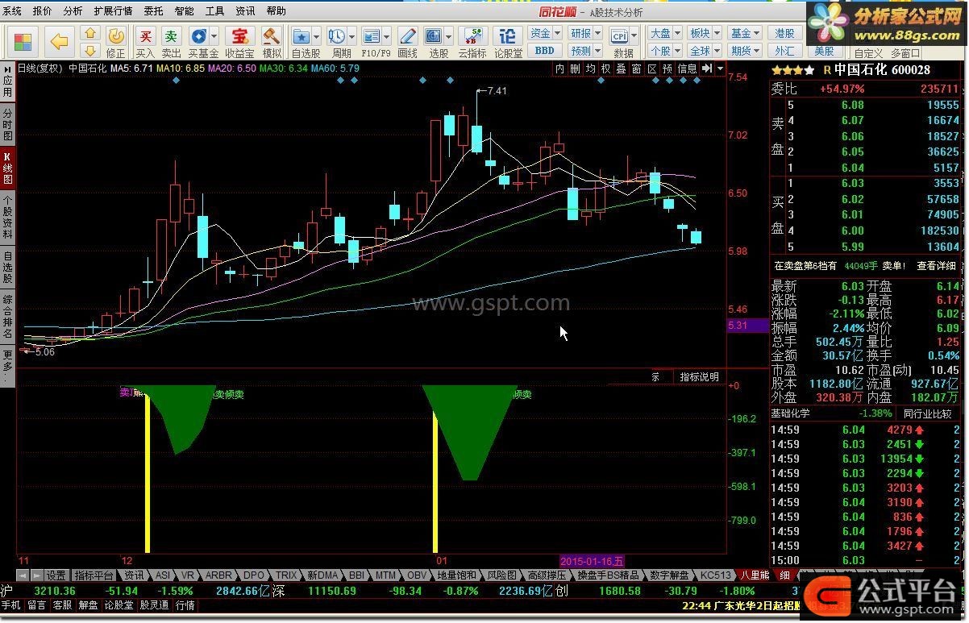Screen dimensions: 969x623
Task: Open the 预测 dropdown
Action: (585, 51)
